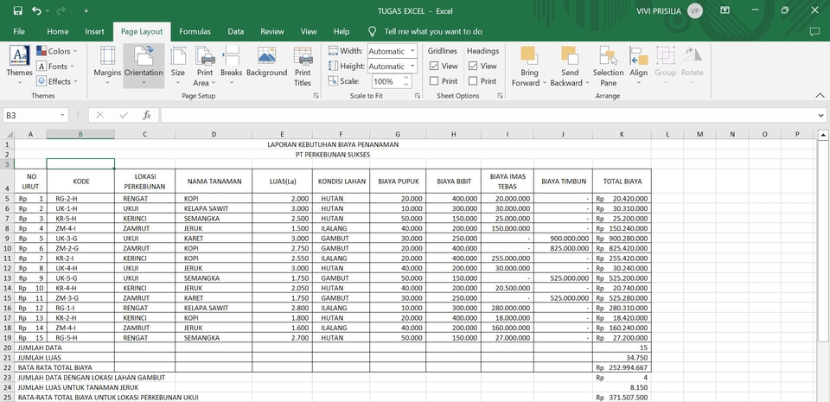Switch to the Data tab
This screenshot has height=402, width=830.
235,31
